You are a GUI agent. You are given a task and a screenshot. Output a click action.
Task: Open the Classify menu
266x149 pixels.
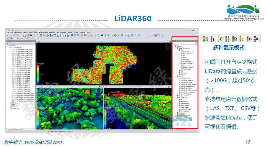pyautogui.click(x=25, y=33)
